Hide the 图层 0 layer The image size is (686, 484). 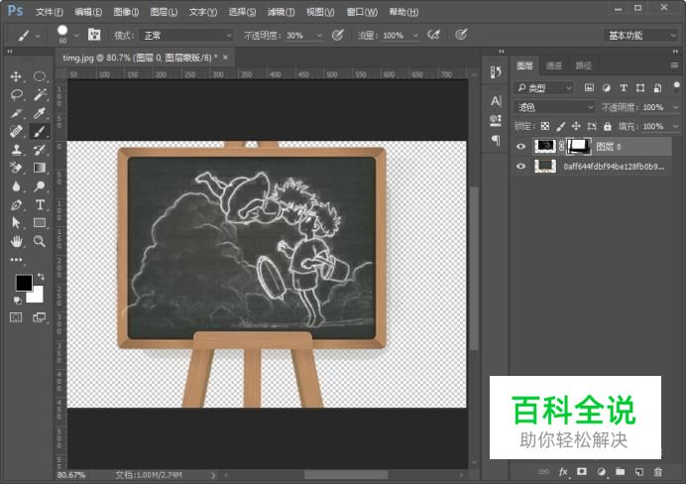(520, 147)
